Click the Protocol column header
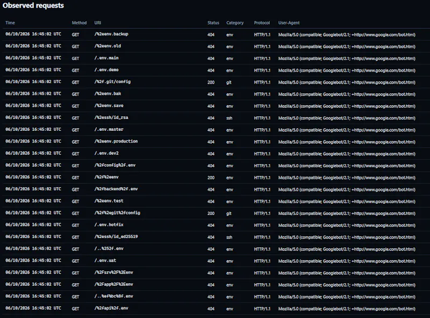Screen dimensions: 430x318 click(262, 23)
